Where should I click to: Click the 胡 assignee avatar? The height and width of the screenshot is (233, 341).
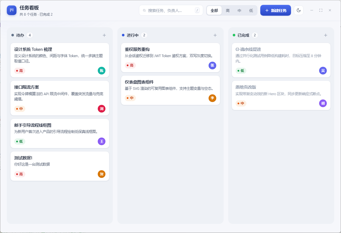click(323, 103)
